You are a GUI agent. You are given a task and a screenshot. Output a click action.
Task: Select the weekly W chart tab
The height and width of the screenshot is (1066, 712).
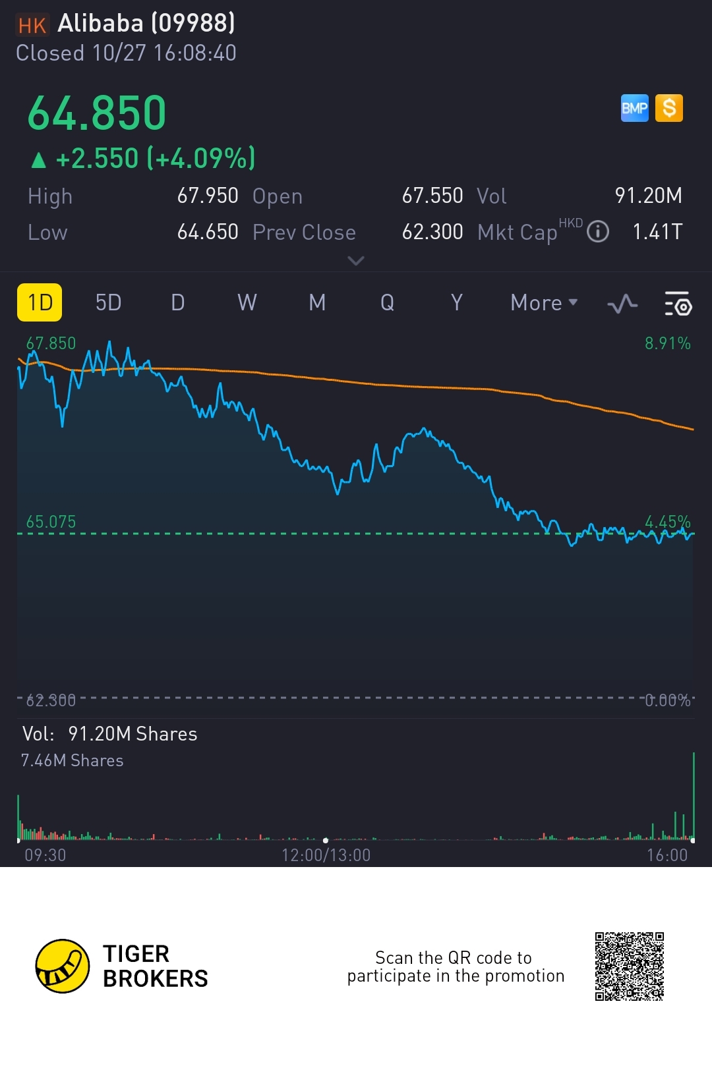point(247,303)
